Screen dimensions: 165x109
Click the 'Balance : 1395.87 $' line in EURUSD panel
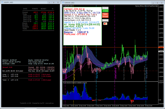point(76,32)
